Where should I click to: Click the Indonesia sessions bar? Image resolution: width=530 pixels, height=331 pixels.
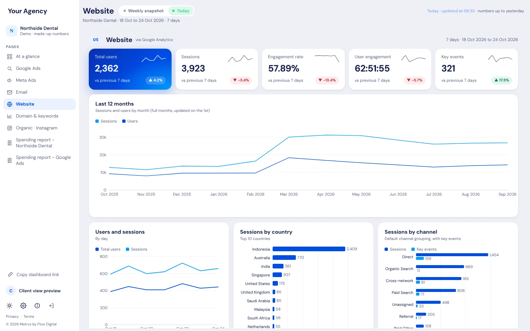click(309, 249)
